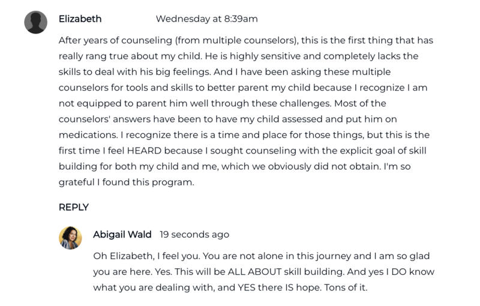Click the opening words After years of counseling

[108, 41]
